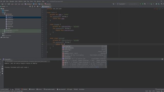This screenshot has height=92, width=164.
Task: Select Interfaces.kt in project tree
Action: pos(9,23)
